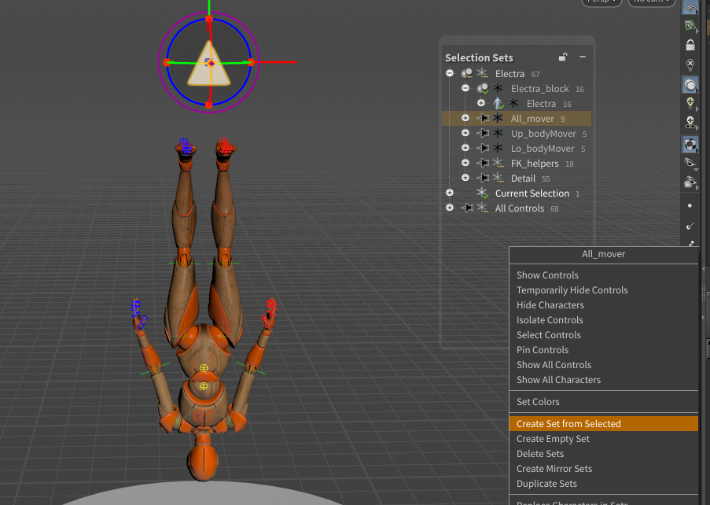710x505 pixels.
Task: Expand the Lo_bodyMover set
Action: (465, 148)
